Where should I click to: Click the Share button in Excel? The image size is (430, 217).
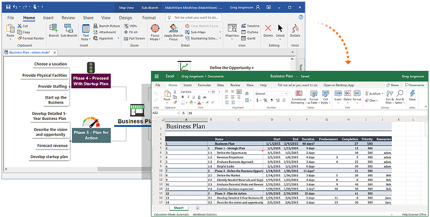tap(392, 85)
